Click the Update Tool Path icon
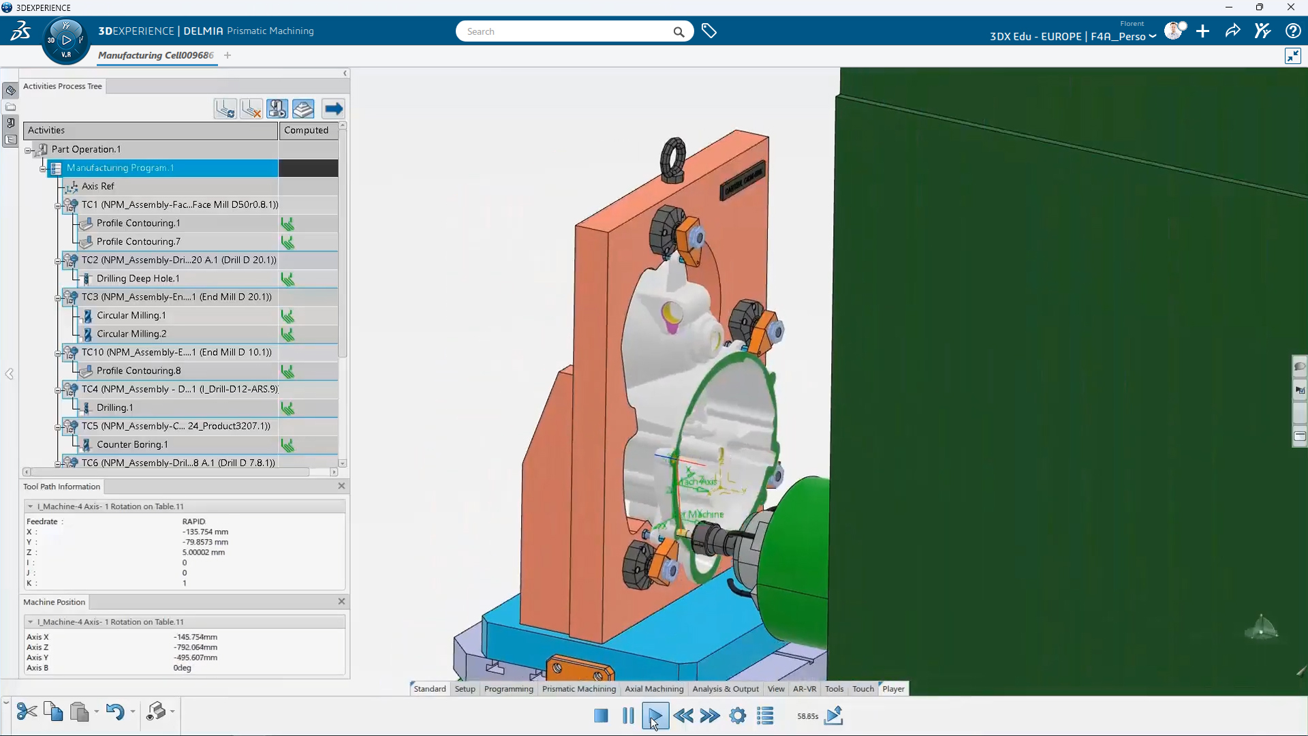 pos(225,108)
